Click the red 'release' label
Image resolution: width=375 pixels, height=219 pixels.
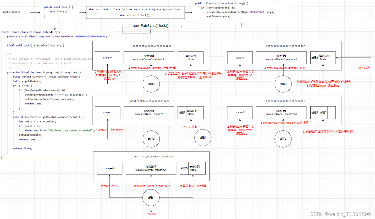151,214
